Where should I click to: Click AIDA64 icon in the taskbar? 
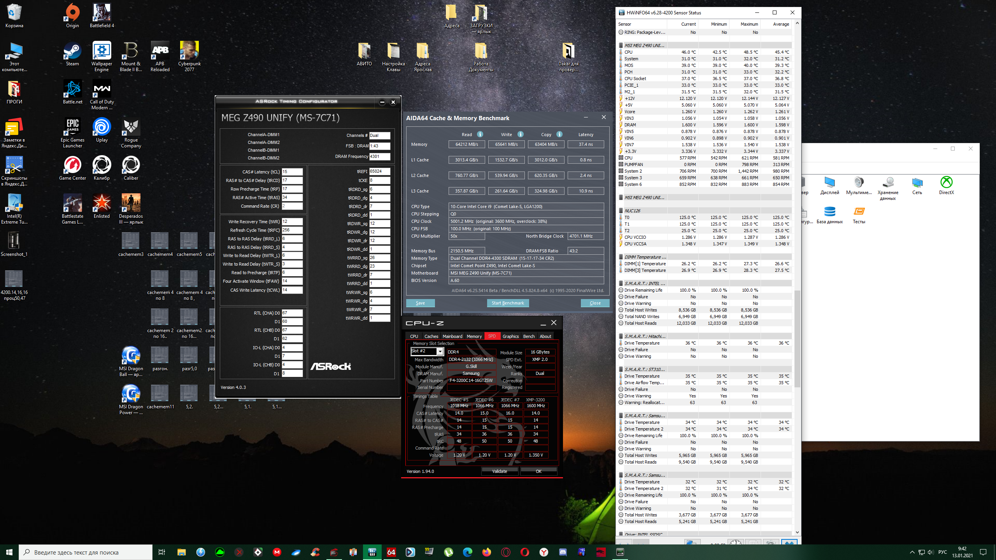pos(391,552)
